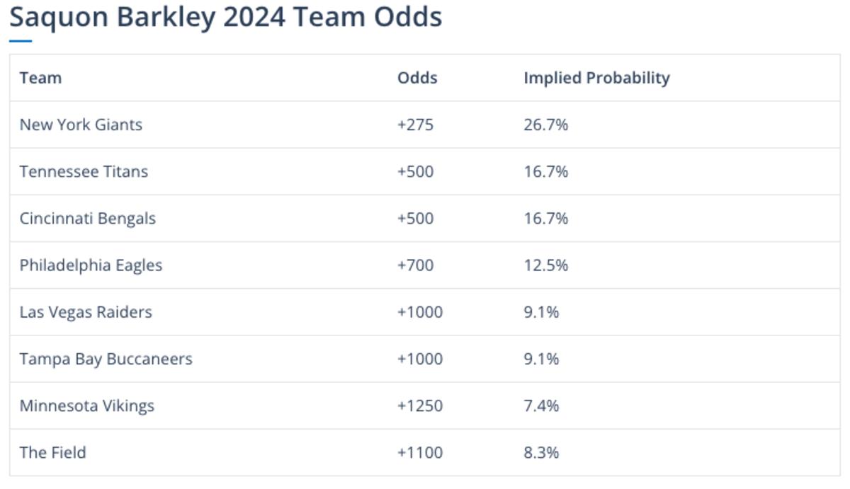Select the +1000 odds for Las Vegas Raiders

pyautogui.click(x=420, y=312)
